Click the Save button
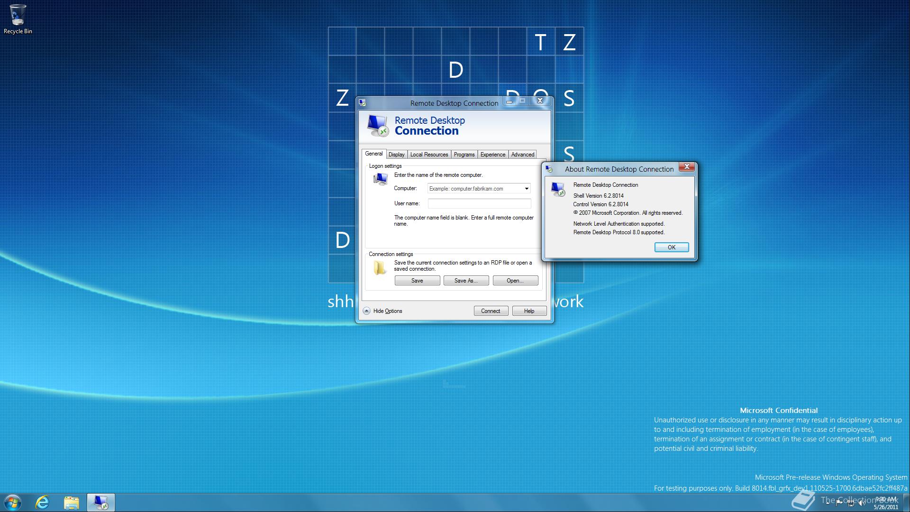 pyautogui.click(x=417, y=281)
